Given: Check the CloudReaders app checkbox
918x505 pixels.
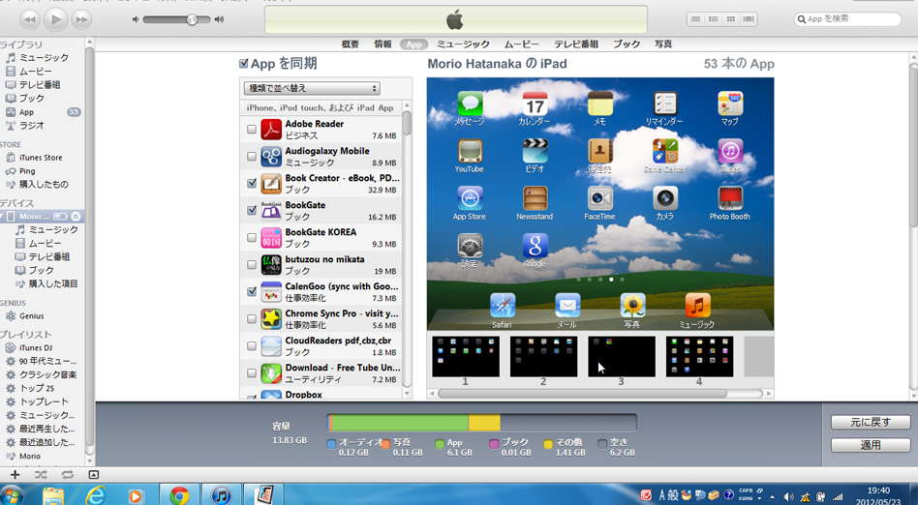Looking at the screenshot, I should click(252, 345).
